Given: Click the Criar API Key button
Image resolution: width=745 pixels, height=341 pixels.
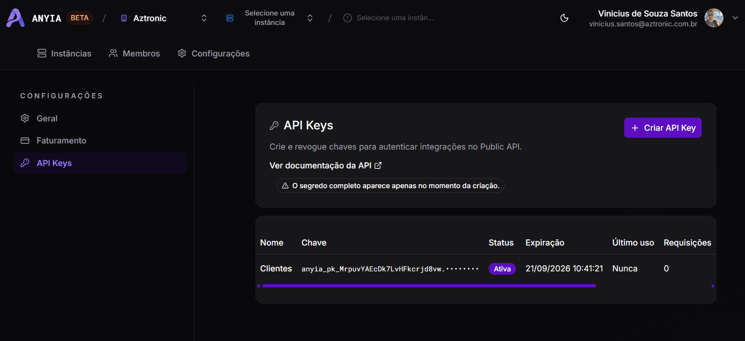Looking at the screenshot, I should [663, 128].
